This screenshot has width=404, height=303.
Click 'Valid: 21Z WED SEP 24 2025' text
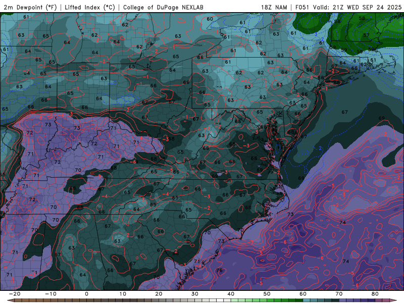pyautogui.click(x=358, y=8)
